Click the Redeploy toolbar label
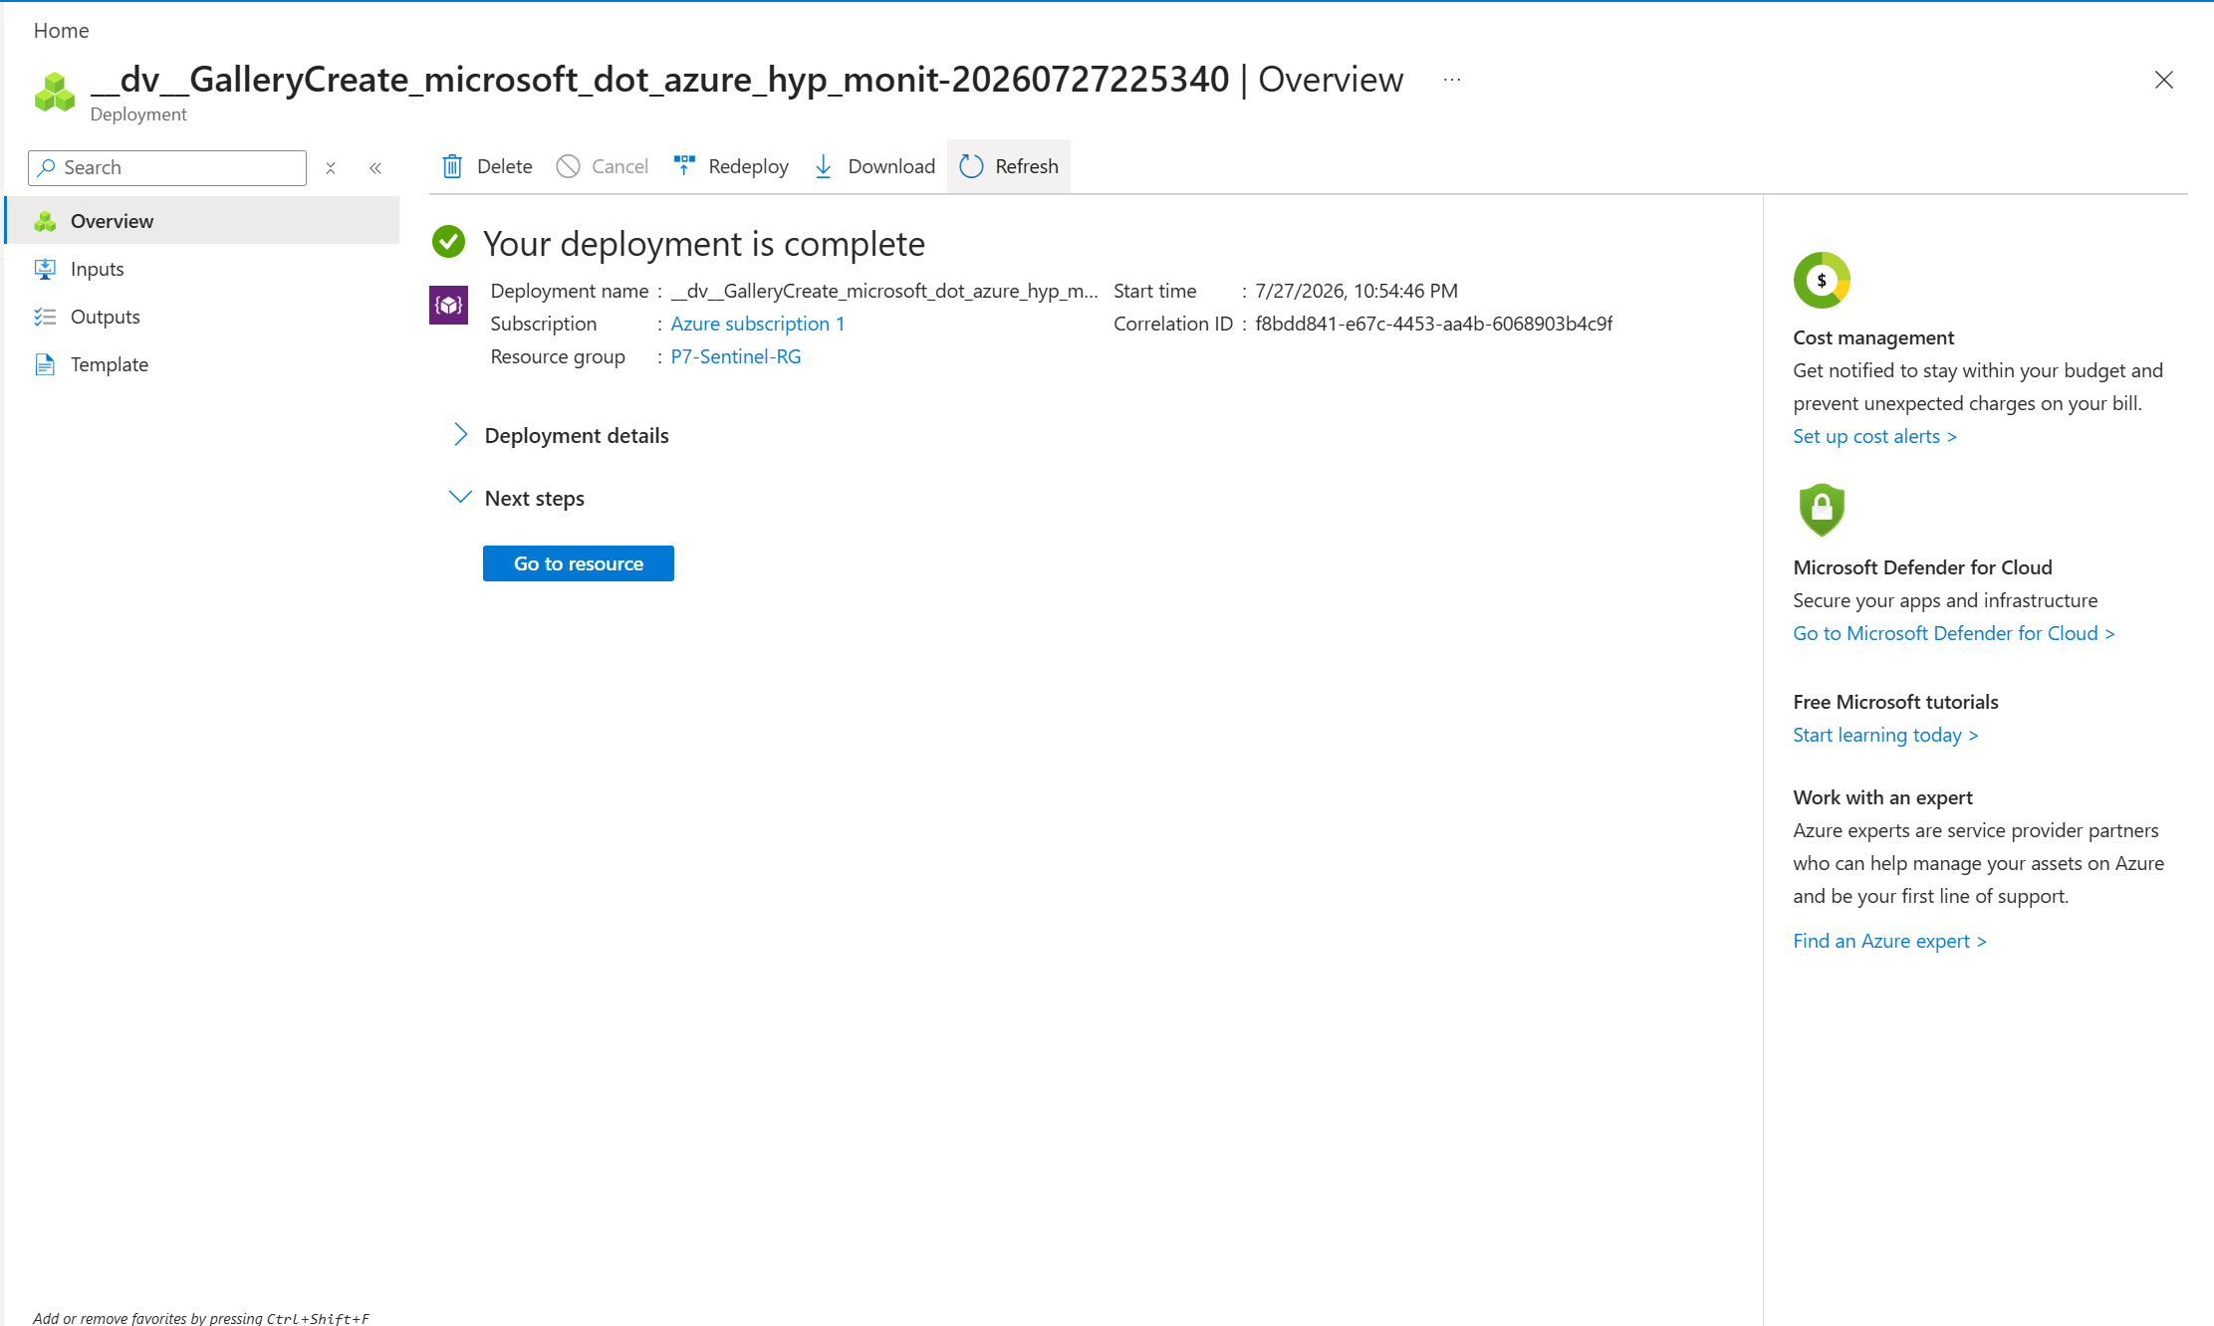The height and width of the screenshot is (1326, 2214). tap(748, 166)
